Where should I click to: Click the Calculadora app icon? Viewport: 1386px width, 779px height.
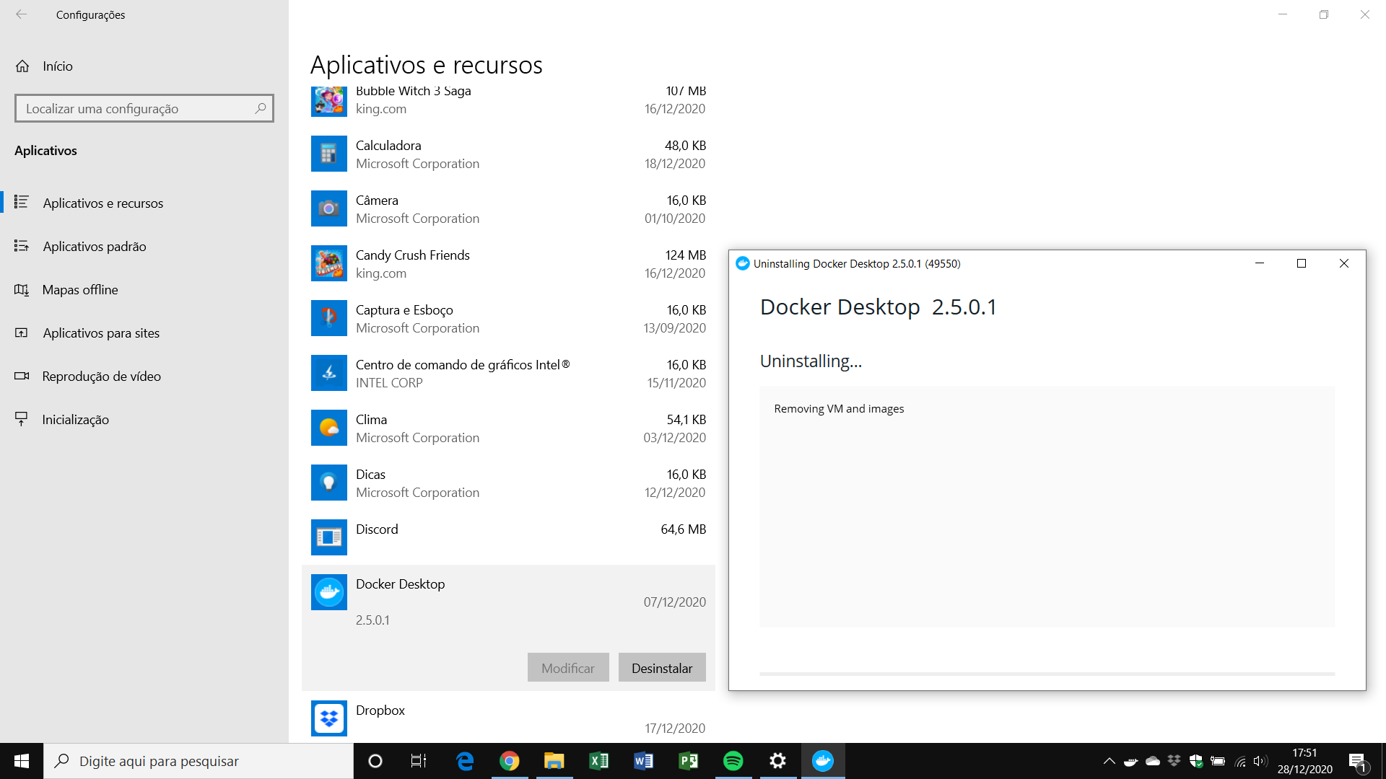click(x=329, y=154)
